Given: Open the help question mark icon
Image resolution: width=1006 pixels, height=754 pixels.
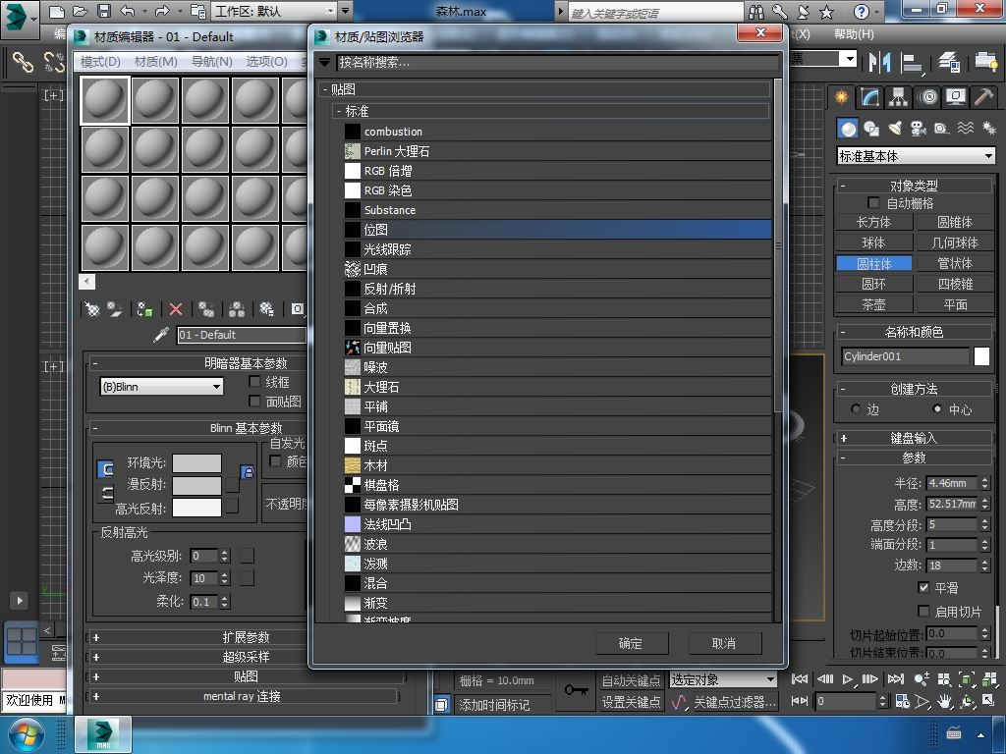Looking at the screenshot, I should [861, 12].
